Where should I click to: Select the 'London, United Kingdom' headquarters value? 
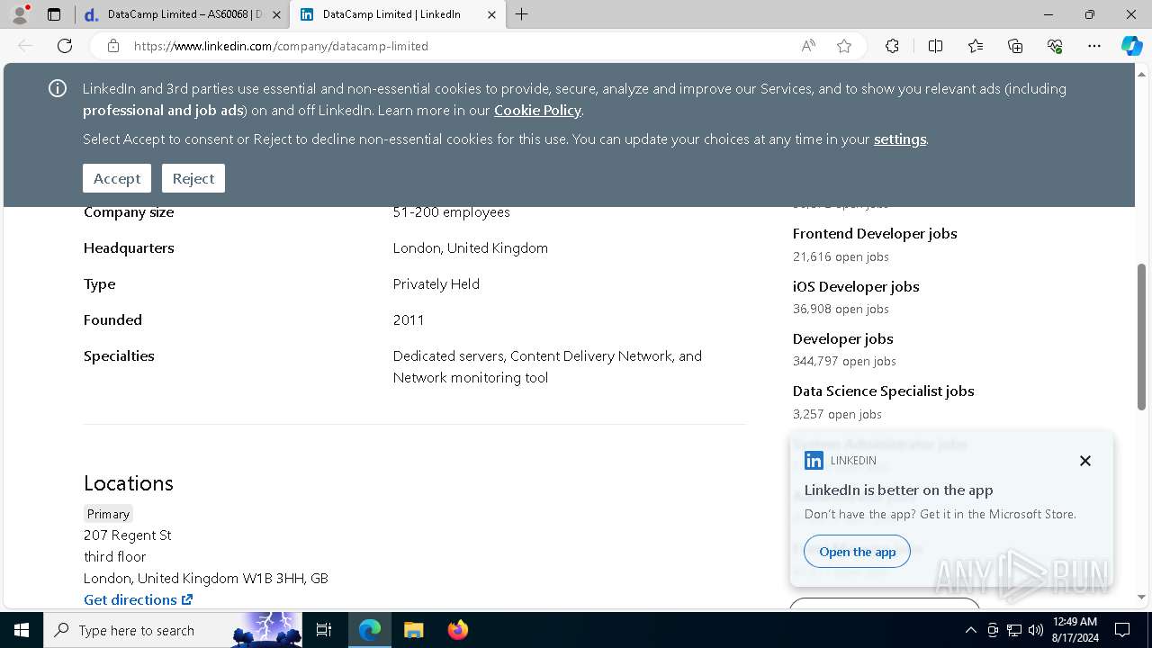(471, 248)
